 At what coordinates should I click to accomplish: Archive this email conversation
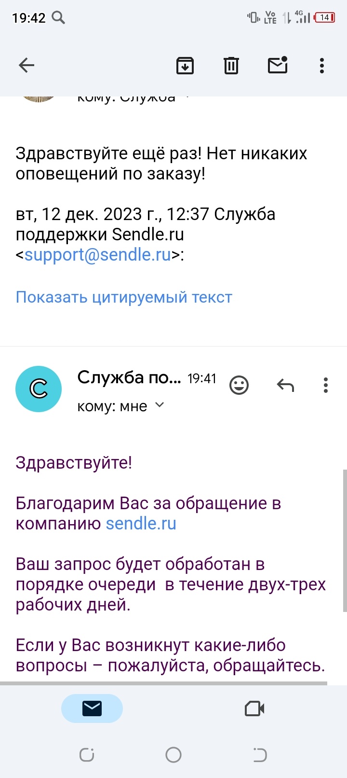[185, 65]
